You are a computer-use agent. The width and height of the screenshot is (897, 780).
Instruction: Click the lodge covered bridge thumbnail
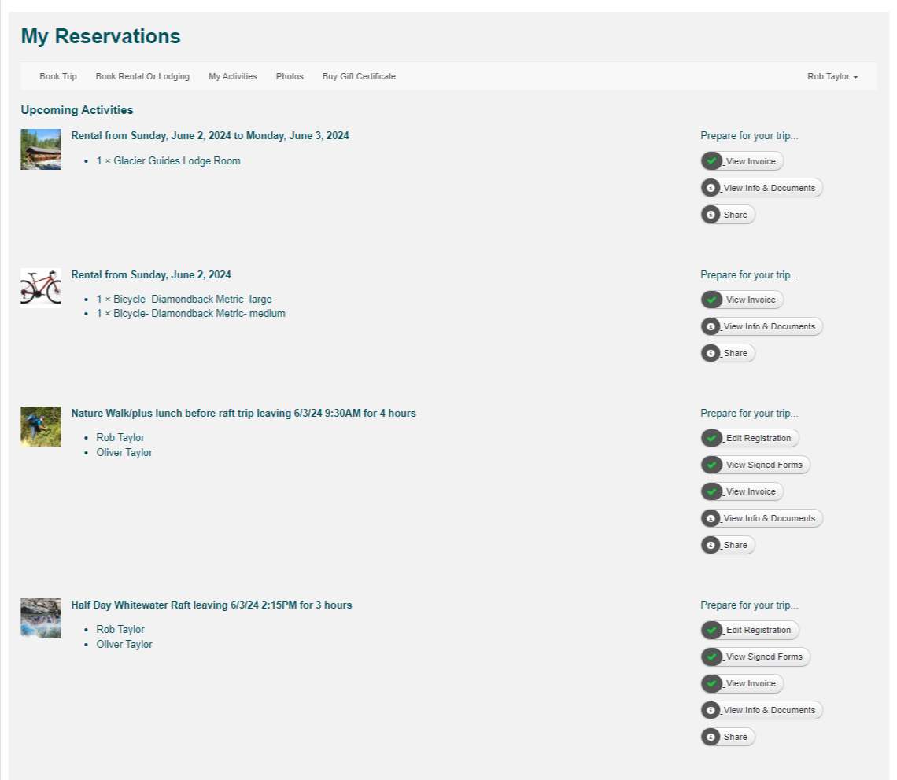tap(41, 149)
